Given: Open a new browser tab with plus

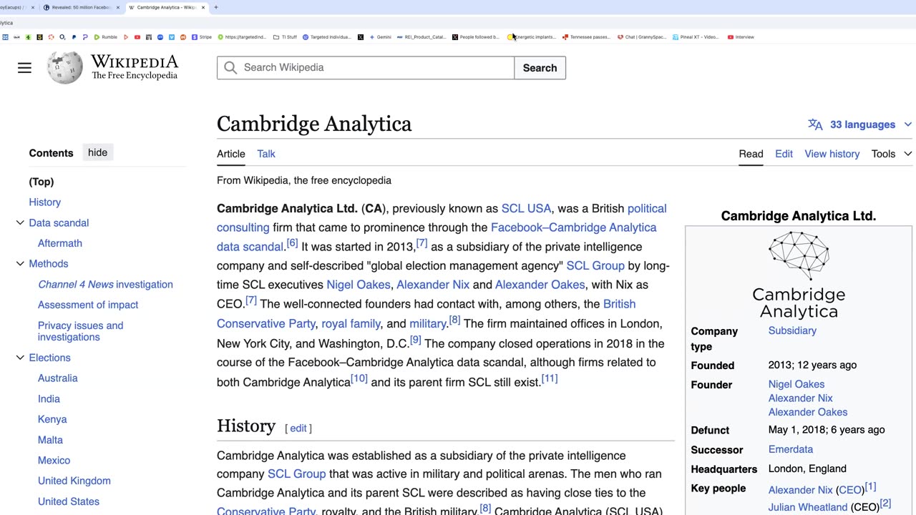Looking at the screenshot, I should tap(216, 7).
